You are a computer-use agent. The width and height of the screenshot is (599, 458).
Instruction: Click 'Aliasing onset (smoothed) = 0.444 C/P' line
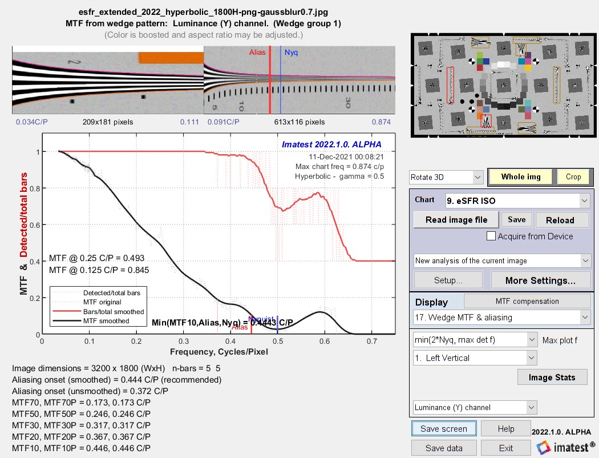coord(116,380)
